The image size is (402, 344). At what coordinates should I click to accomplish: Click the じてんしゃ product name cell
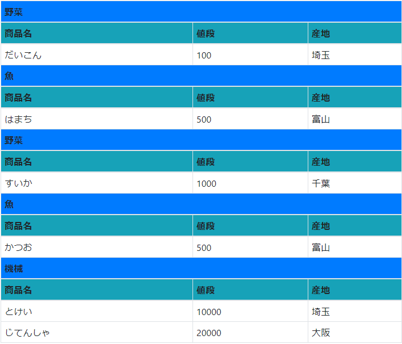[97, 332]
